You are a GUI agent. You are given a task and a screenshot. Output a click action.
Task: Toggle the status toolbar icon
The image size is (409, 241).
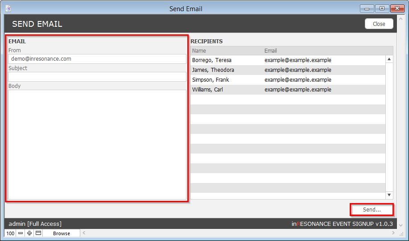[38, 233]
